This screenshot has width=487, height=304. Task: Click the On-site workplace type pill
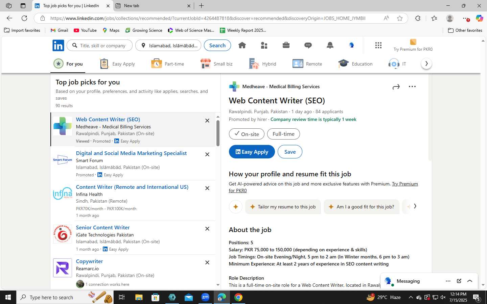[247, 134]
